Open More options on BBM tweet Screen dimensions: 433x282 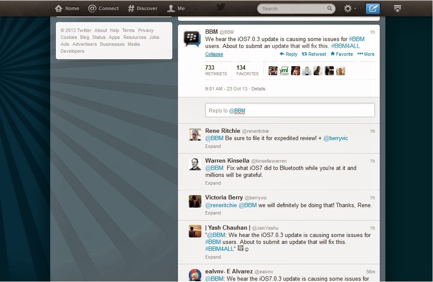coord(366,54)
